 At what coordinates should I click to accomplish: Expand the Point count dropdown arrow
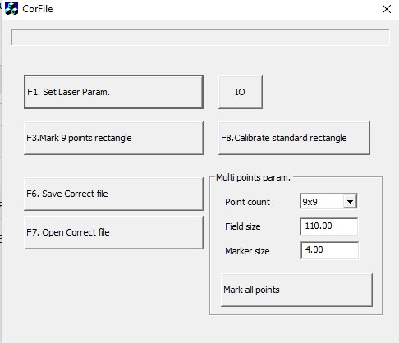pyautogui.click(x=350, y=202)
